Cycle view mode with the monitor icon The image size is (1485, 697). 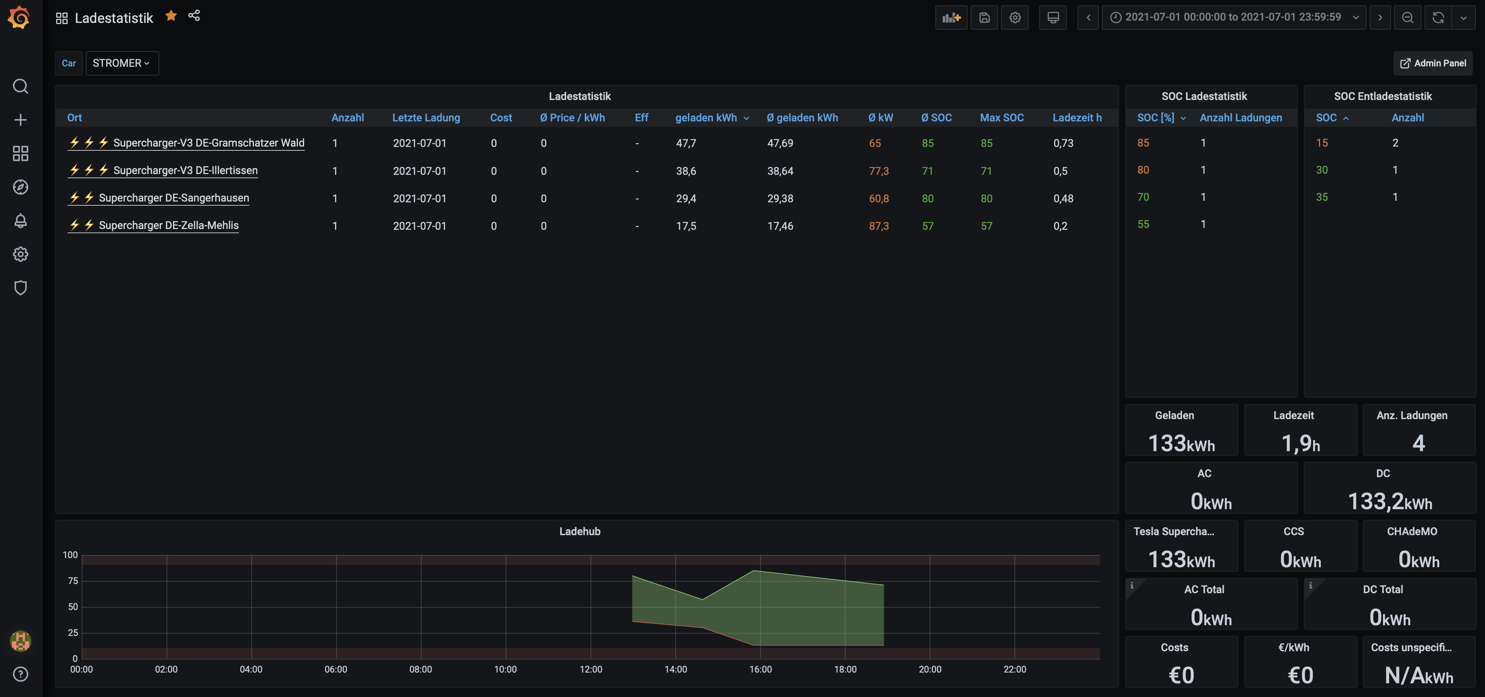1053,17
